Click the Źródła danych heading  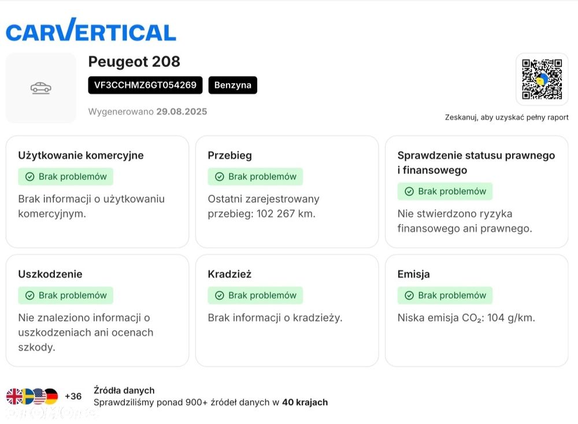point(124,390)
